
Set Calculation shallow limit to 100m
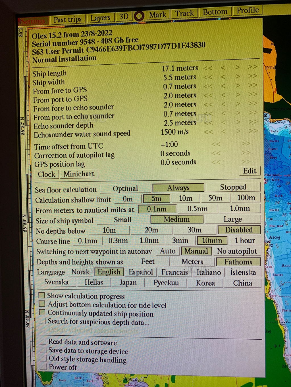[x=246, y=198]
